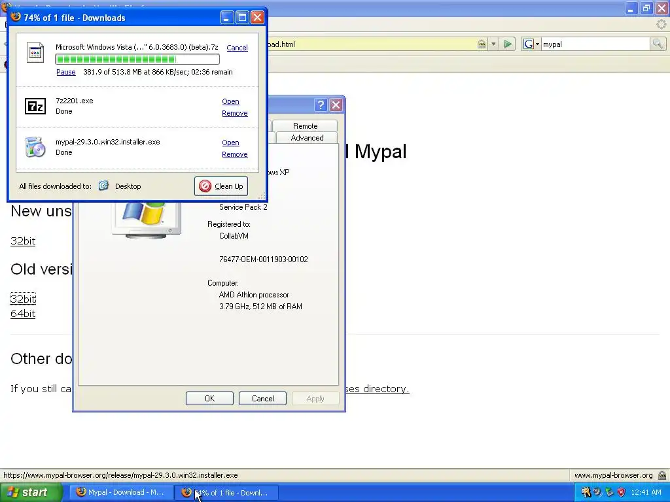Open the 7z2201.exe download
Viewport: 670px width, 502px height.
(x=230, y=101)
